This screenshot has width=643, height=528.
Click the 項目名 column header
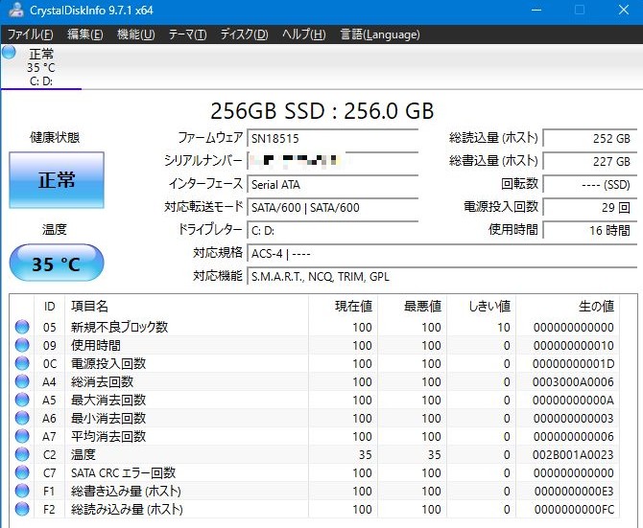186,306
